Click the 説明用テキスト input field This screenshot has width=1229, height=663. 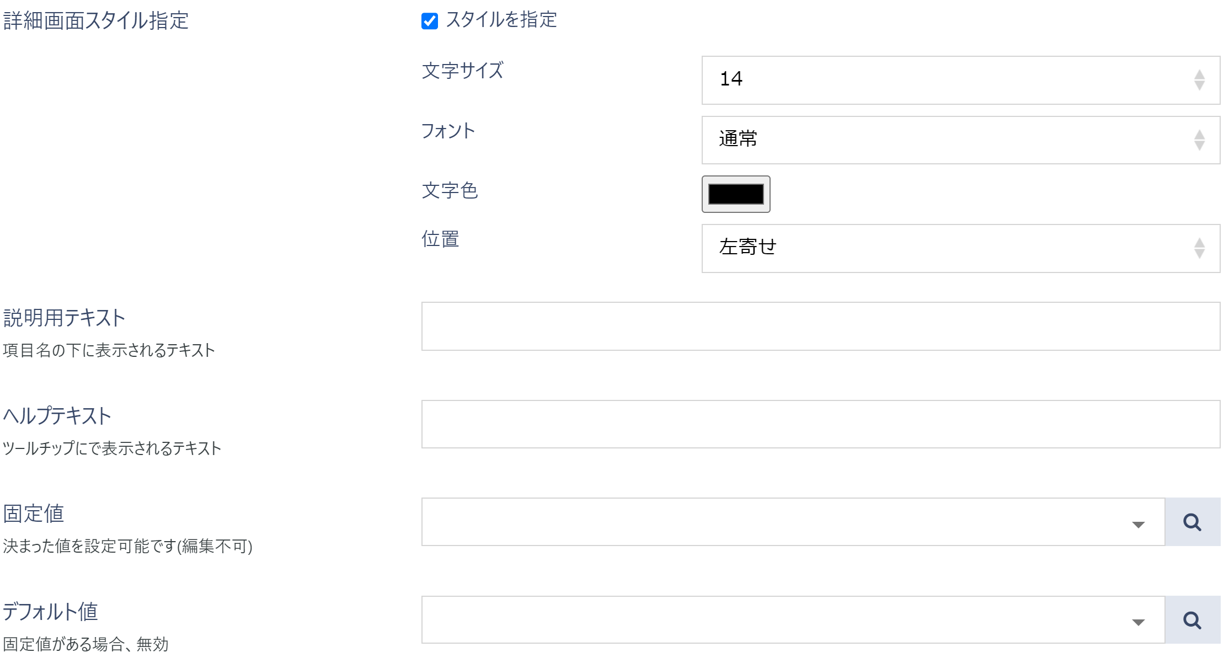pos(820,326)
